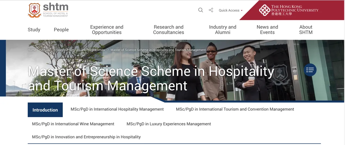Expand the Quick Access dropdown
This screenshot has width=345, height=145.
[231, 10]
